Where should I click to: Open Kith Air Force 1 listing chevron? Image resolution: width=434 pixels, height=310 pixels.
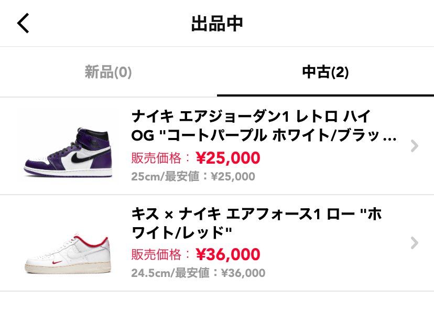(415, 242)
